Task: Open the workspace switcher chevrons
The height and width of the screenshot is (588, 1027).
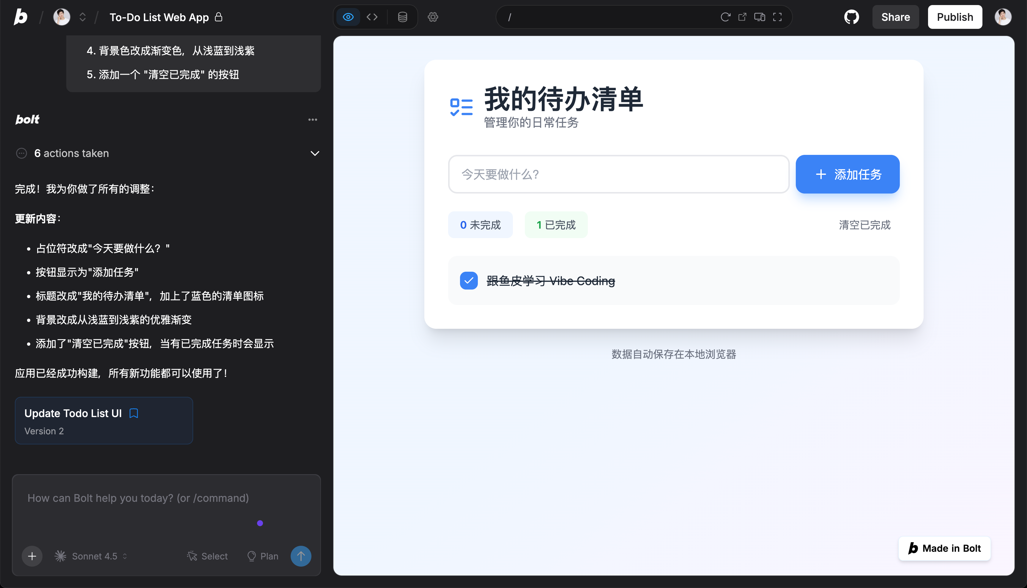Action: [x=82, y=17]
